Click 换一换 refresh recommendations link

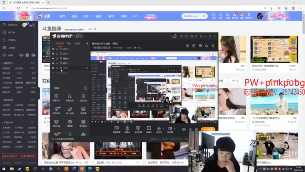click(92, 29)
